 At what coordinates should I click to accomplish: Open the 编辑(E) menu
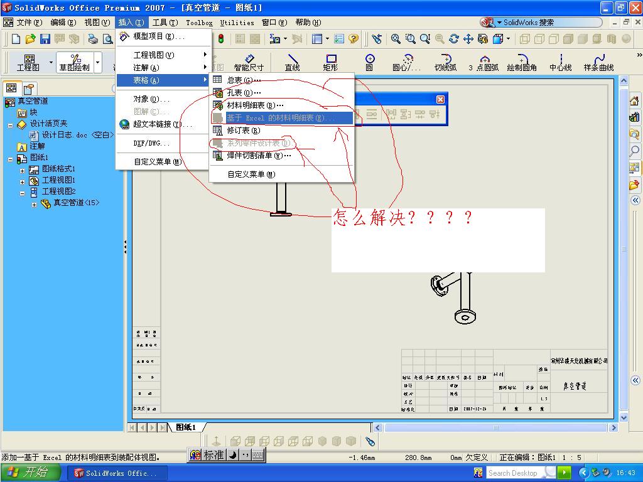(63, 23)
